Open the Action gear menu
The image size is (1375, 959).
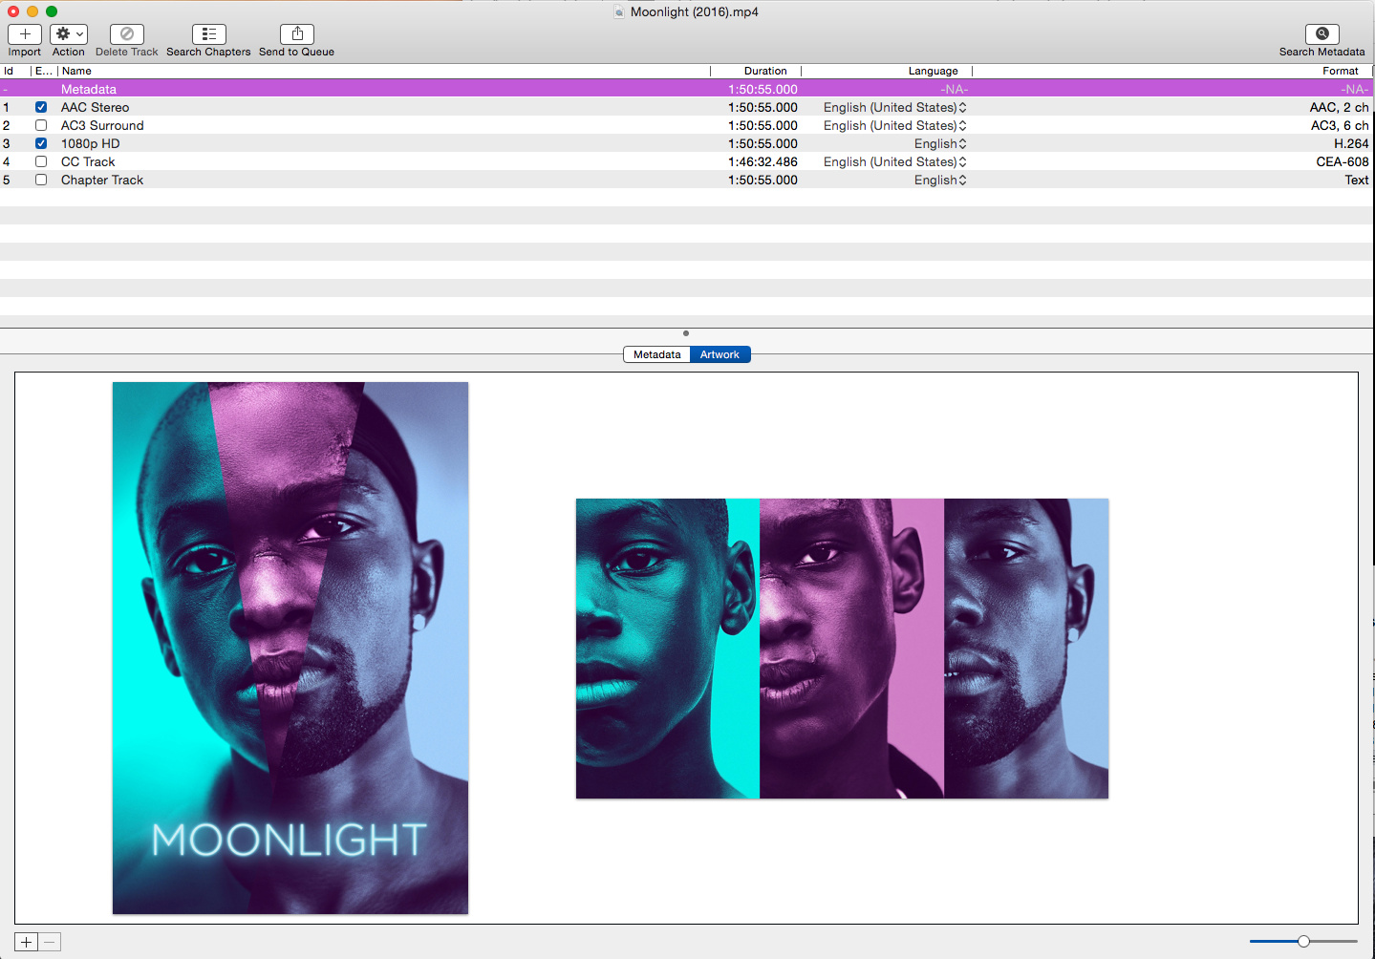[x=69, y=34]
